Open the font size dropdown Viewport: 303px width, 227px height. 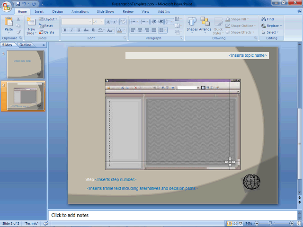click(102, 21)
